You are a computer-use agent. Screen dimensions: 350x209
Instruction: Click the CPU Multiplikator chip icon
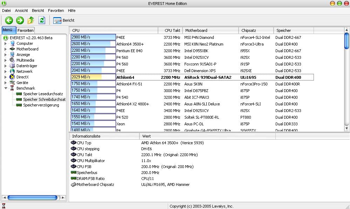(74, 160)
